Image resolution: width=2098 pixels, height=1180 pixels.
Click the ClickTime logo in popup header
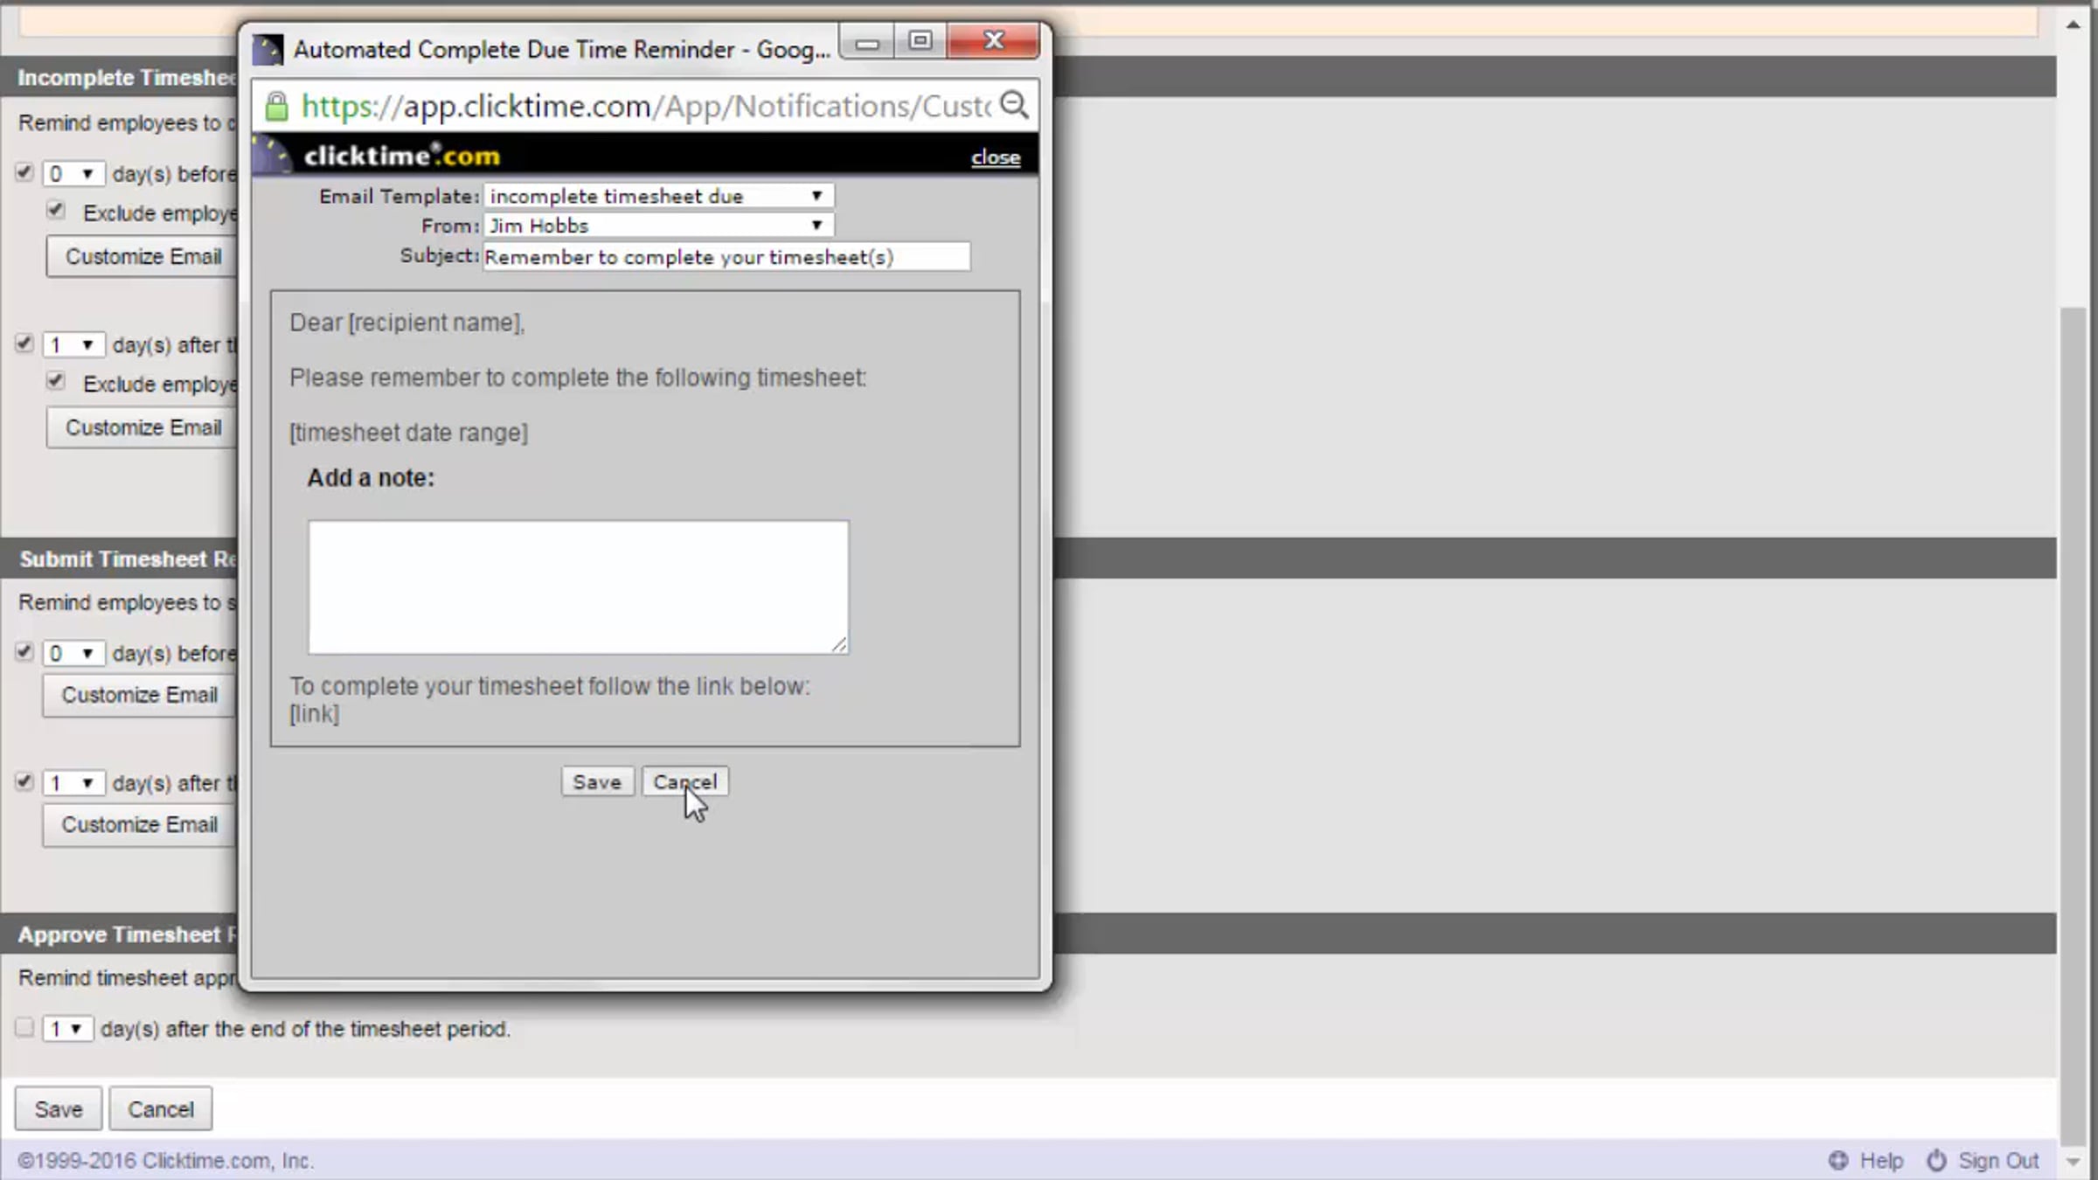pyautogui.click(x=401, y=156)
